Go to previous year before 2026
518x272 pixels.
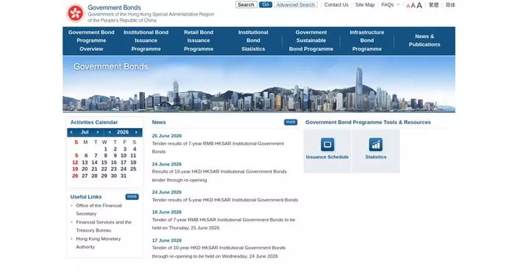tap(110, 132)
